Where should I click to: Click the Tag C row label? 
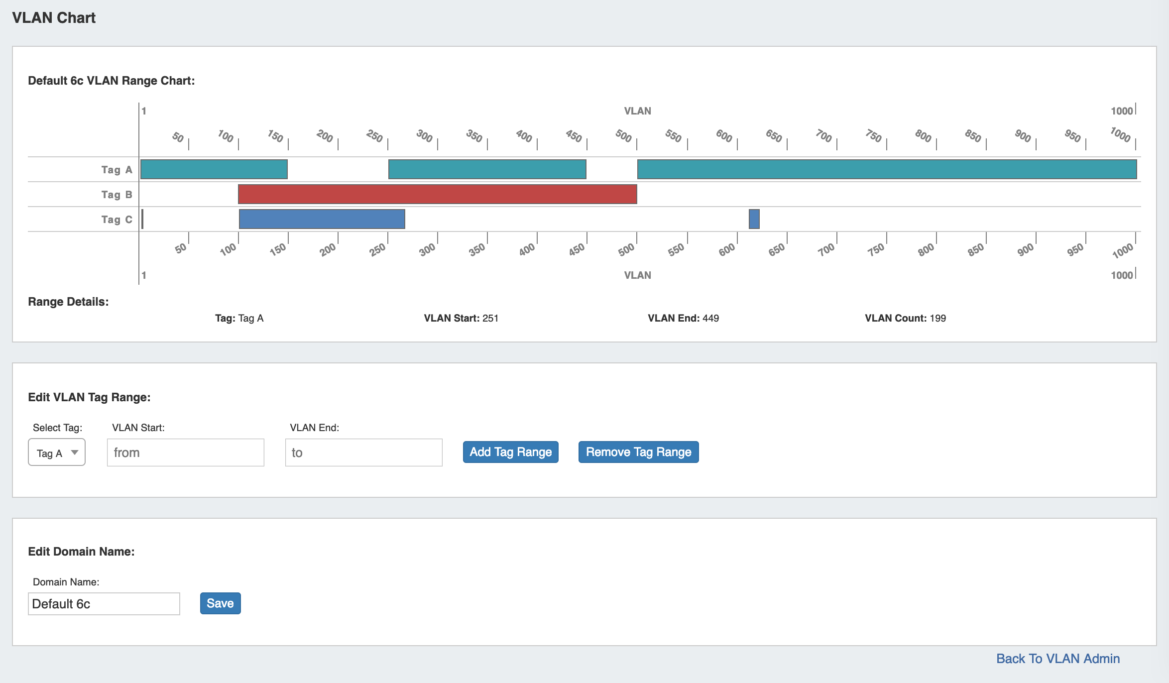(117, 220)
